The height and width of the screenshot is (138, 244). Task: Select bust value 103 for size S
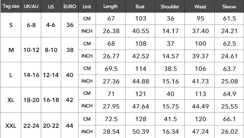[x=141, y=19]
